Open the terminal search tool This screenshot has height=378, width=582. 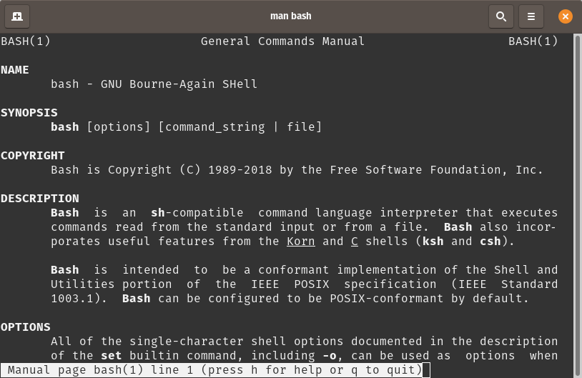click(x=501, y=16)
